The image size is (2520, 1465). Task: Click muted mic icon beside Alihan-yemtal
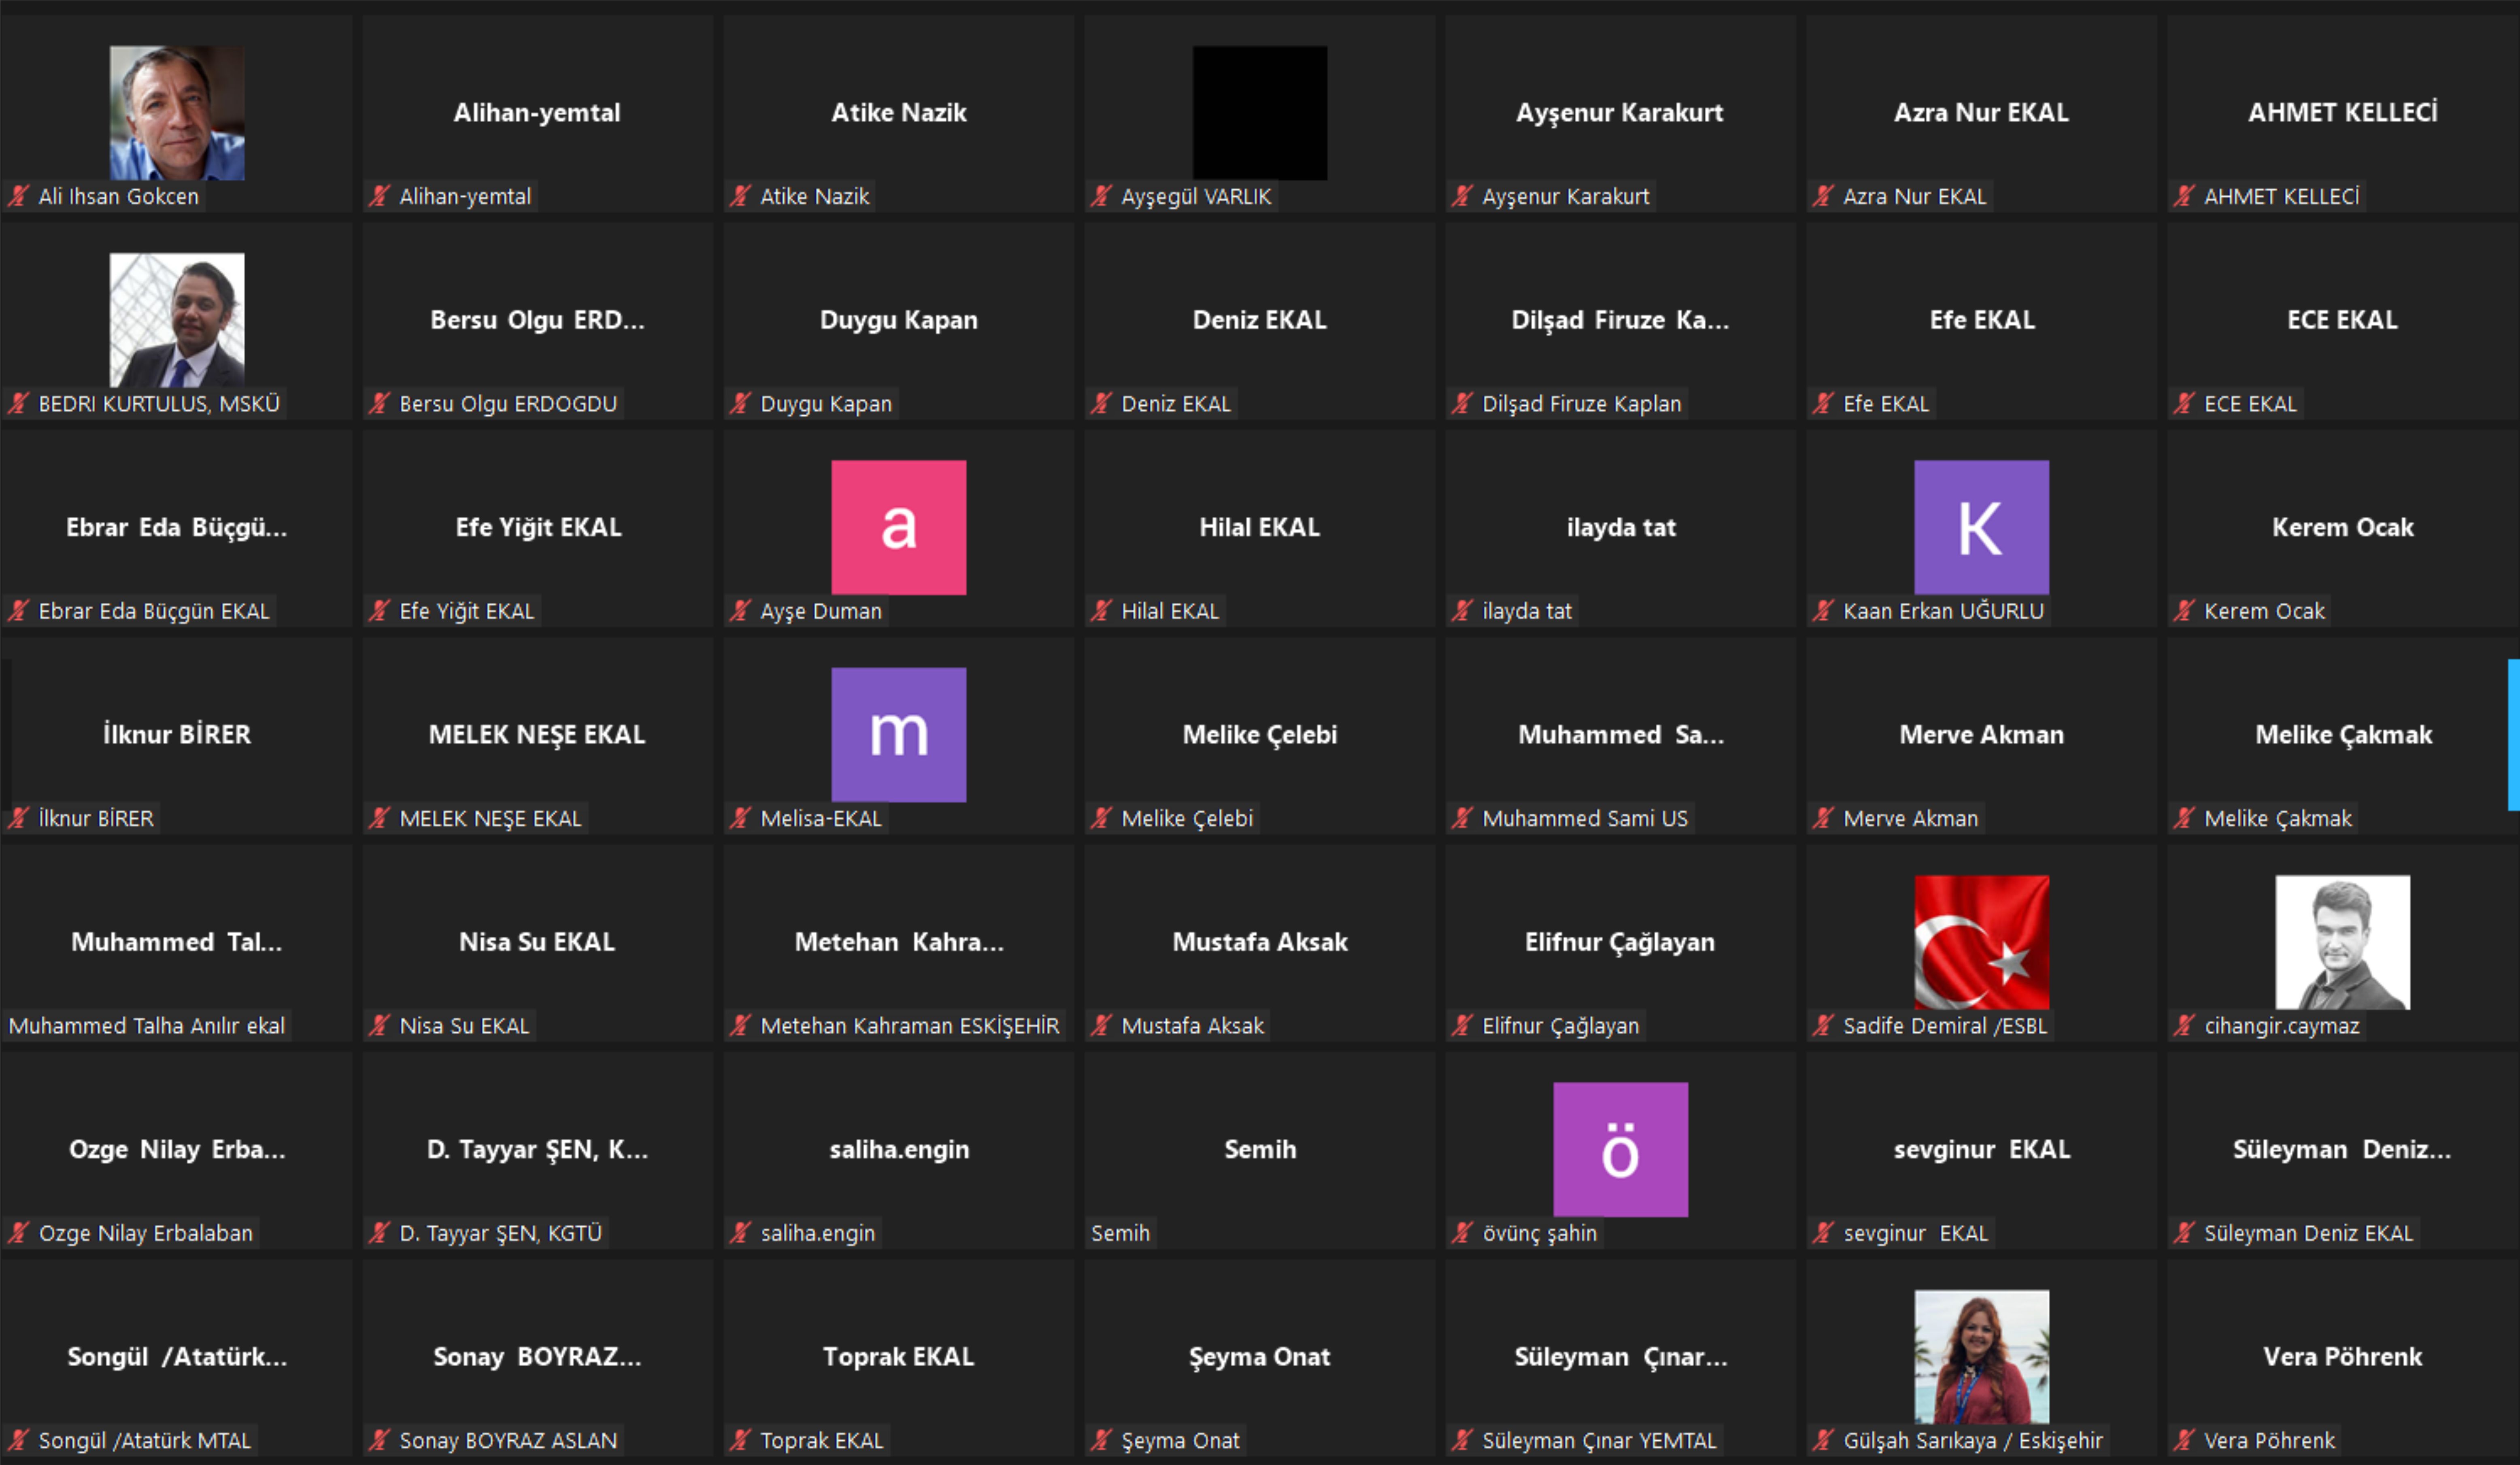click(379, 196)
